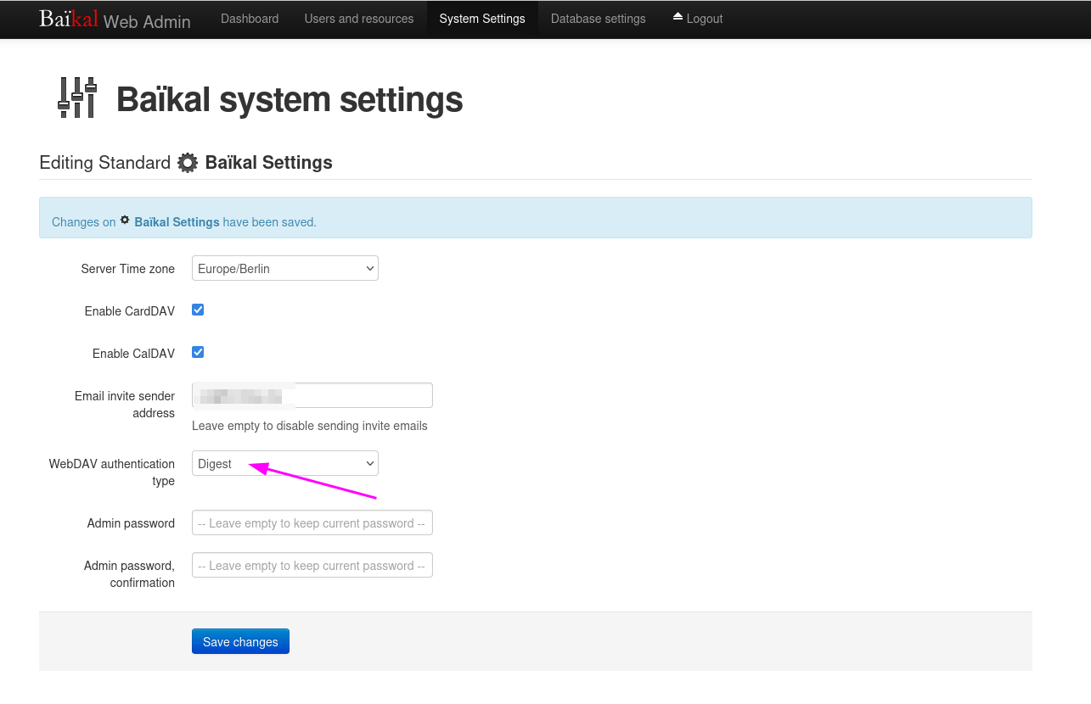The height and width of the screenshot is (704, 1091).
Task: Uncheck the Enable CalDAV checkbox
Action: pos(198,352)
